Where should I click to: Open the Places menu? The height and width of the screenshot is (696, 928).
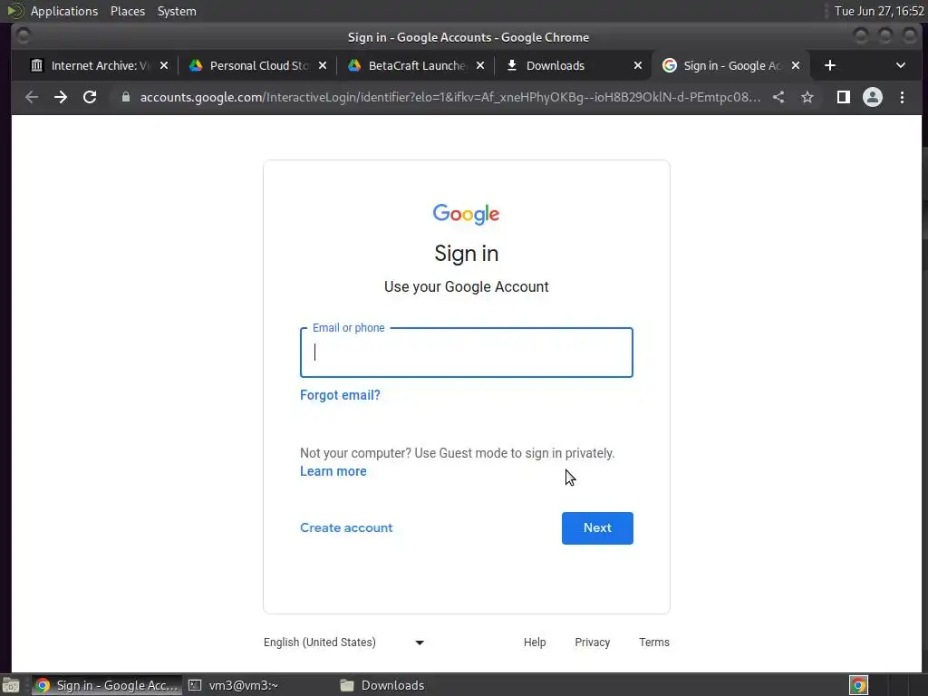click(x=127, y=11)
